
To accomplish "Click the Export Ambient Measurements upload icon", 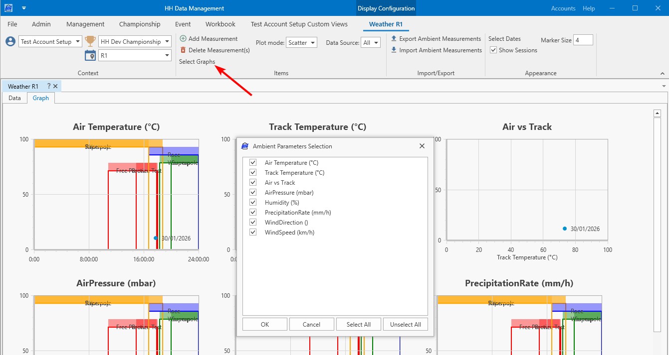I will [394, 39].
